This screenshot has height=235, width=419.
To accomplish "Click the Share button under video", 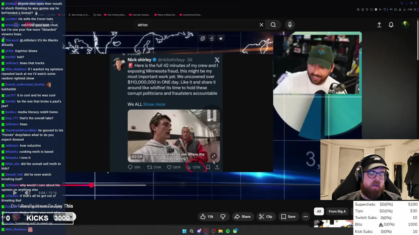I will point(242,217).
